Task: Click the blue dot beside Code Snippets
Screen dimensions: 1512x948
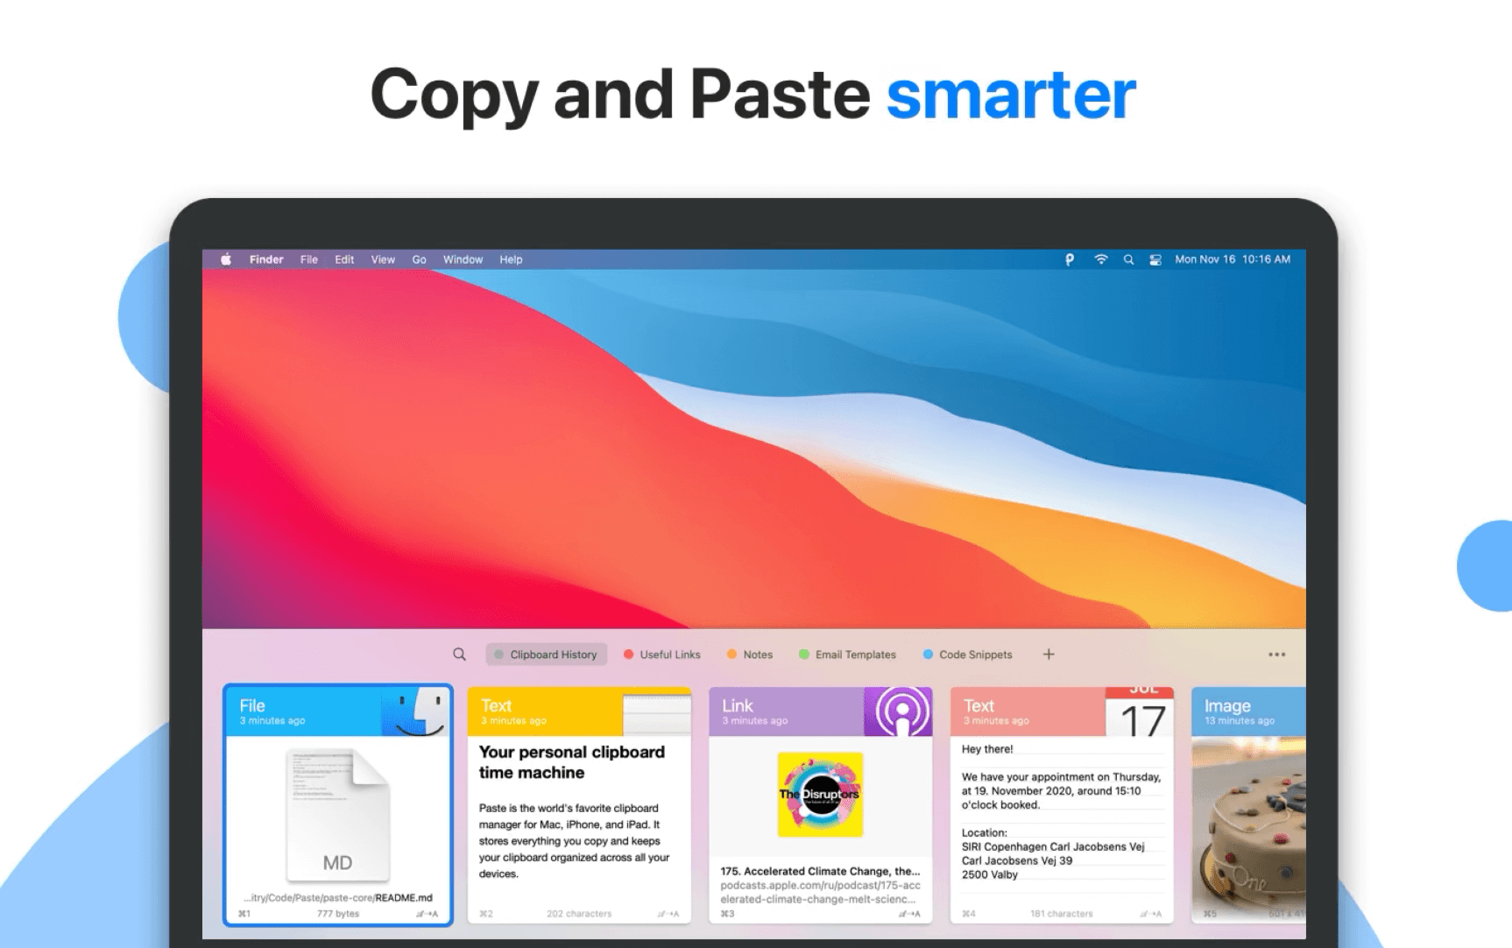Action: coord(928,654)
